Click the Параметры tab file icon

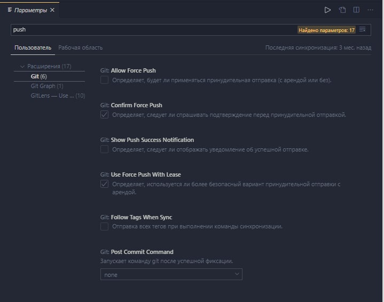(10, 10)
